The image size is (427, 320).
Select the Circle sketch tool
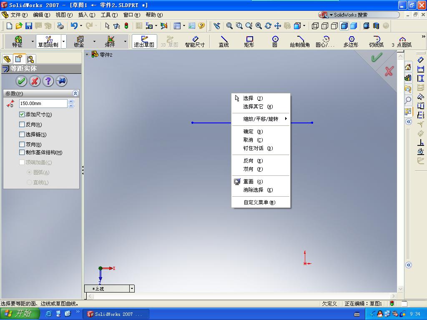coord(275,41)
